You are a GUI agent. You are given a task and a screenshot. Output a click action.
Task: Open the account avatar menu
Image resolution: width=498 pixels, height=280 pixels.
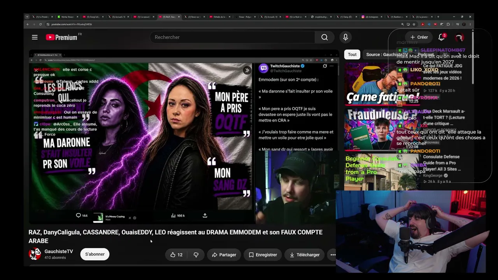459,37
